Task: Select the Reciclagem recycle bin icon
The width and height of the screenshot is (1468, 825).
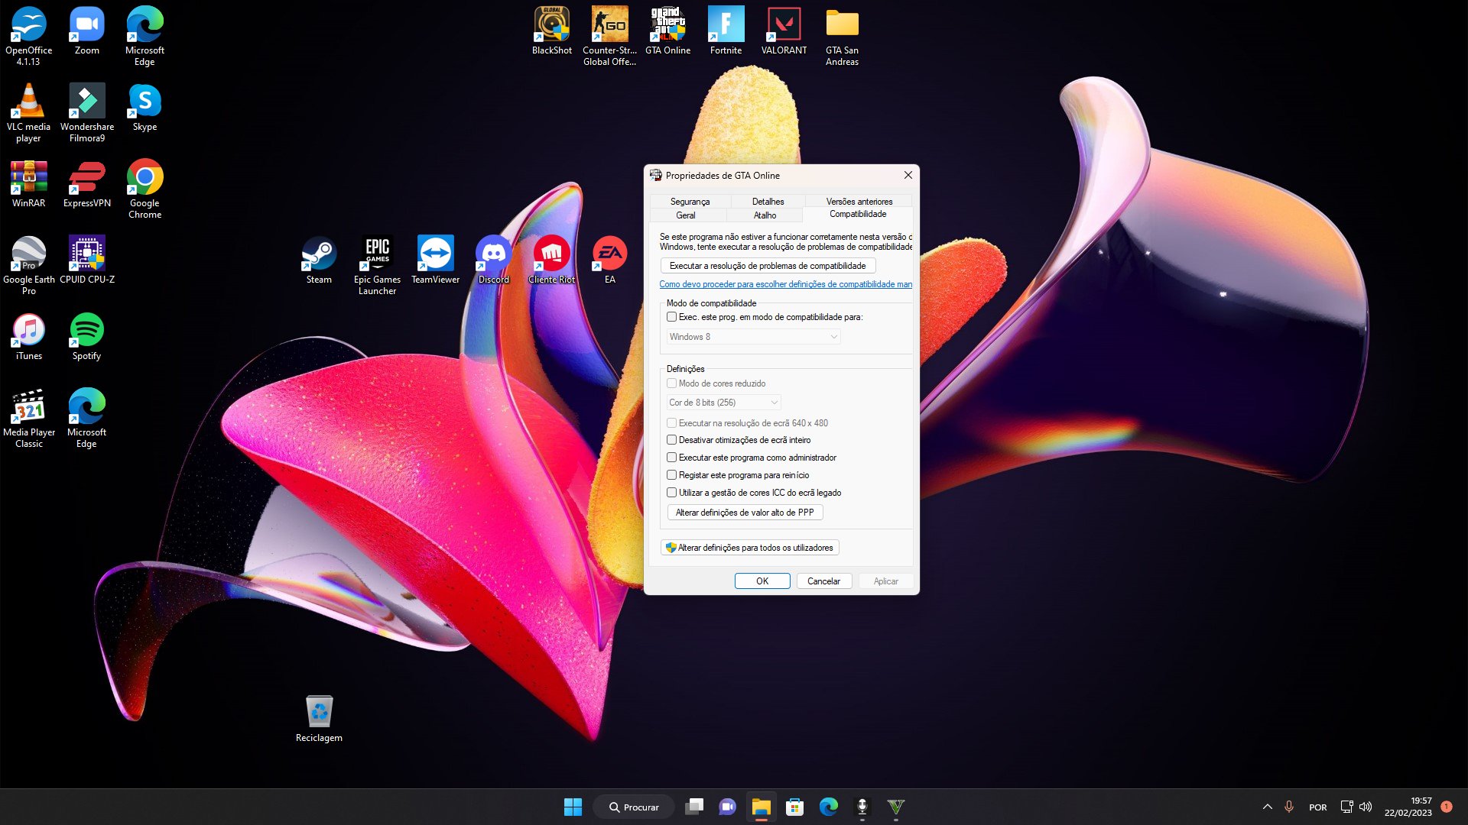Action: [x=319, y=718]
